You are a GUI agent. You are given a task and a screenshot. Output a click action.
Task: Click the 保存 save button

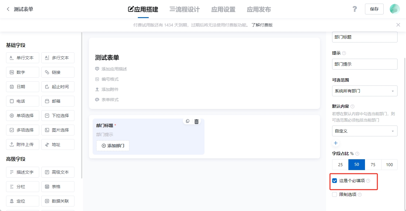coord(374,9)
